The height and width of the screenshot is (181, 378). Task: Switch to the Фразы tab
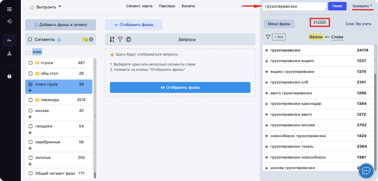[316, 37]
